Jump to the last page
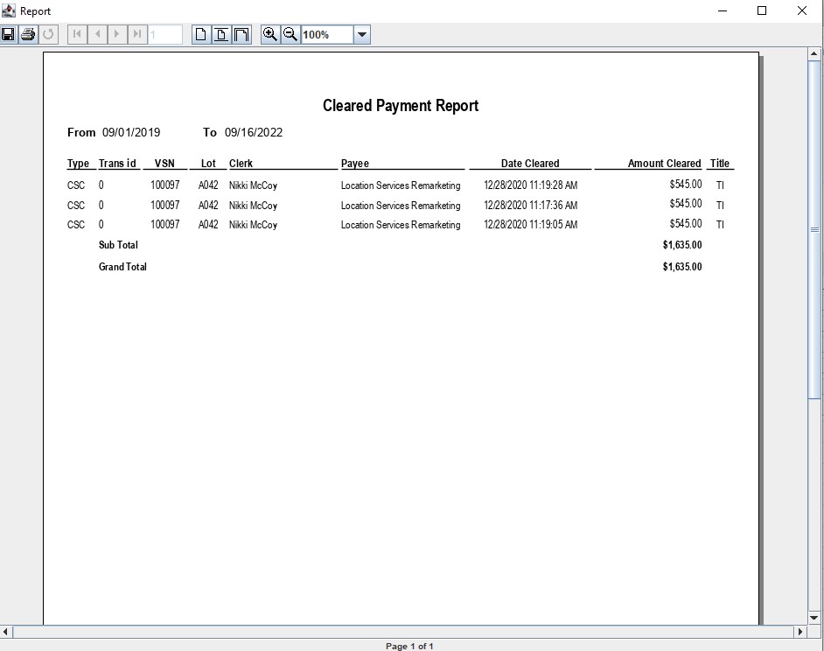The width and height of the screenshot is (824, 651). 137,35
